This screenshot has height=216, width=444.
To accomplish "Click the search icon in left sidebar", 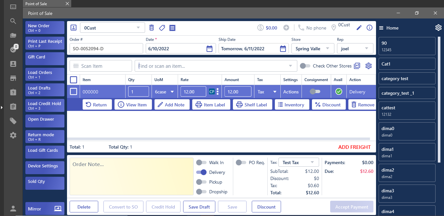I will click(13, 21).
